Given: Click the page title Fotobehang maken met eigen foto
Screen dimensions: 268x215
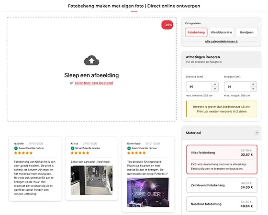Looking at the screenshot, I should tap(134, 6).
